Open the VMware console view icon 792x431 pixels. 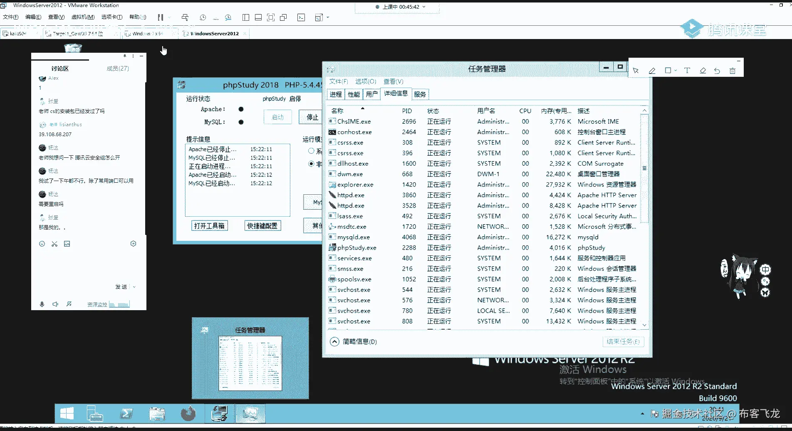301,17
